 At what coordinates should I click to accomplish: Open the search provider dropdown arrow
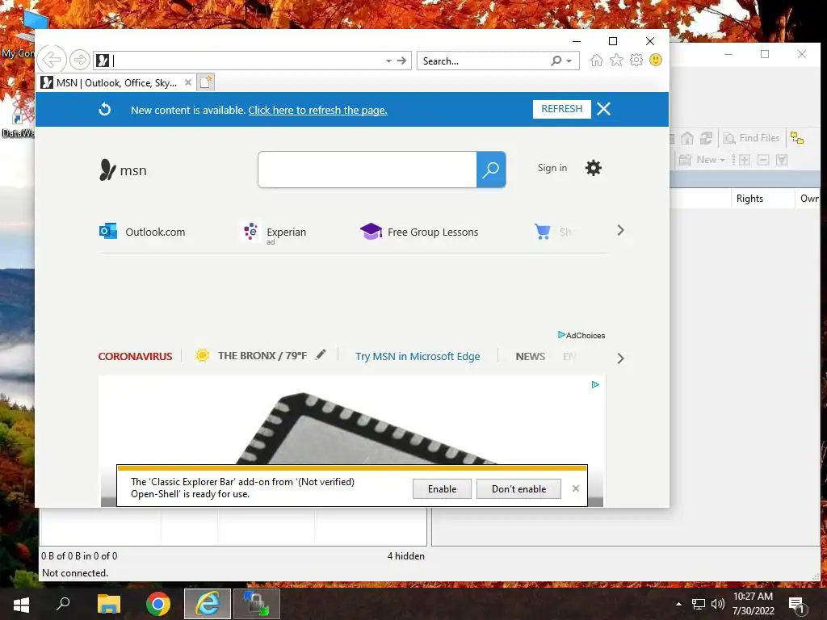click(569, 61)
